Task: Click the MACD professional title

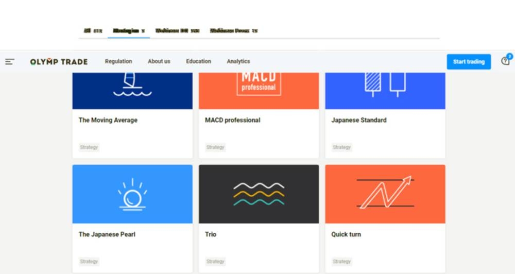Action: 233,120
